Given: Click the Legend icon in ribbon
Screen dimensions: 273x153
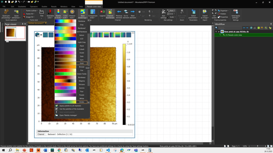Looking at the screenshot, I should 102,12.
